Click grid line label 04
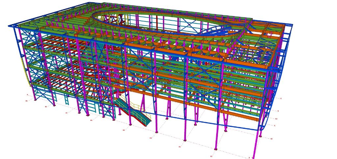Screen dimensions: 337x159 tap(151, 138)
